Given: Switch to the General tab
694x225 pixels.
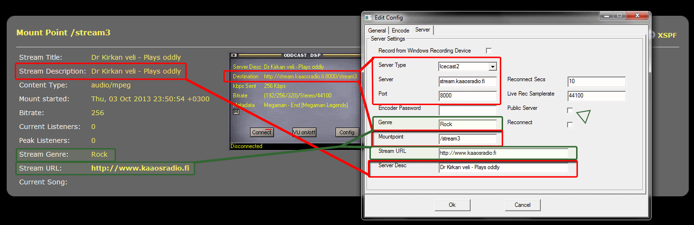Looking at the screenshot, I should 377,31.
